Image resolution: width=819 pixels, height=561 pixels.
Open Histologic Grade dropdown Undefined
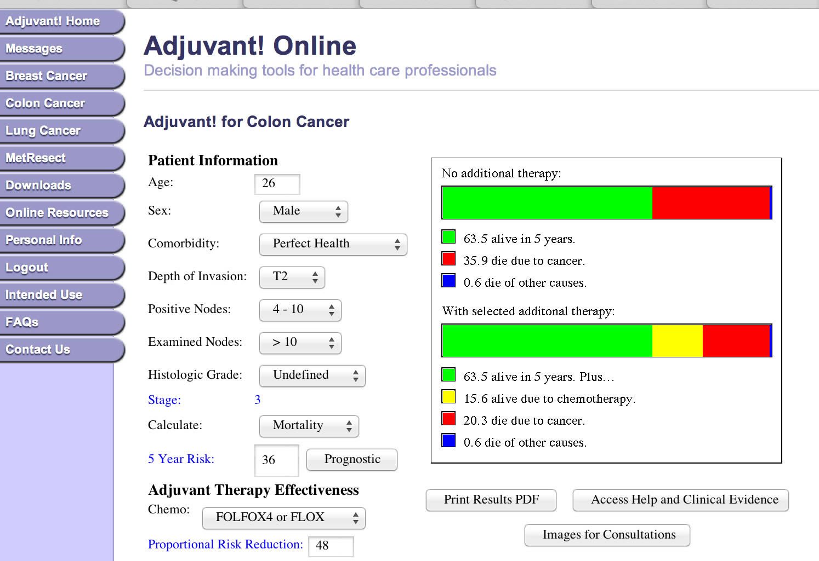pos(312,375)
